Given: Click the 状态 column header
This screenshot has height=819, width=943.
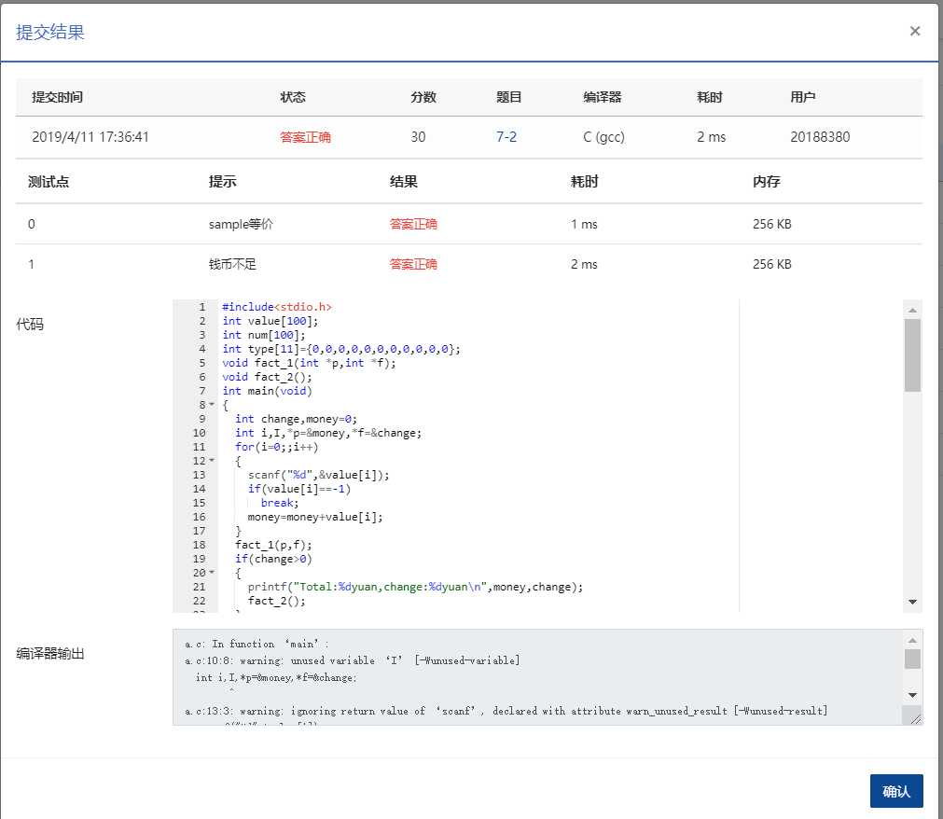Looking at the screenshot, I should (x=293, y=97).
